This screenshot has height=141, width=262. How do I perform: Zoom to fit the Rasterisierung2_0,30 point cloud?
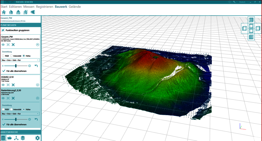(8, 98)
